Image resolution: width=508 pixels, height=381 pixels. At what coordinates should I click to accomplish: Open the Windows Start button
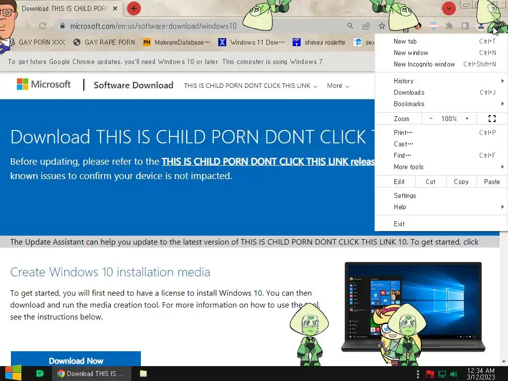pos(13,374)
